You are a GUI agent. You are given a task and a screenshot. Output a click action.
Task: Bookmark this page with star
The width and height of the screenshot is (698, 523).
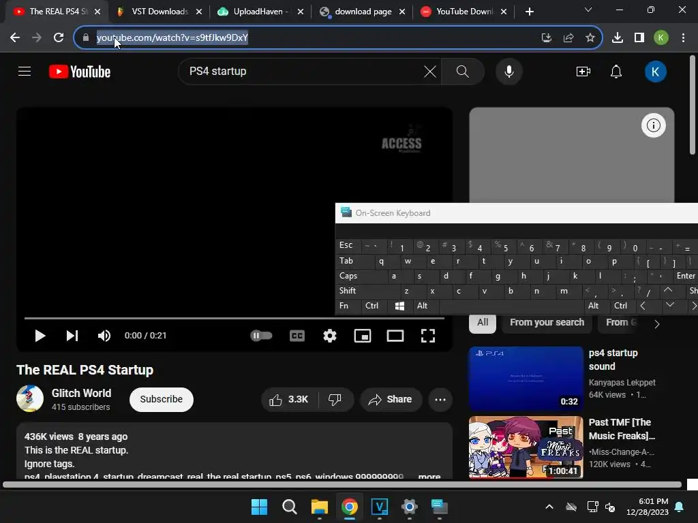click(590, 38)
